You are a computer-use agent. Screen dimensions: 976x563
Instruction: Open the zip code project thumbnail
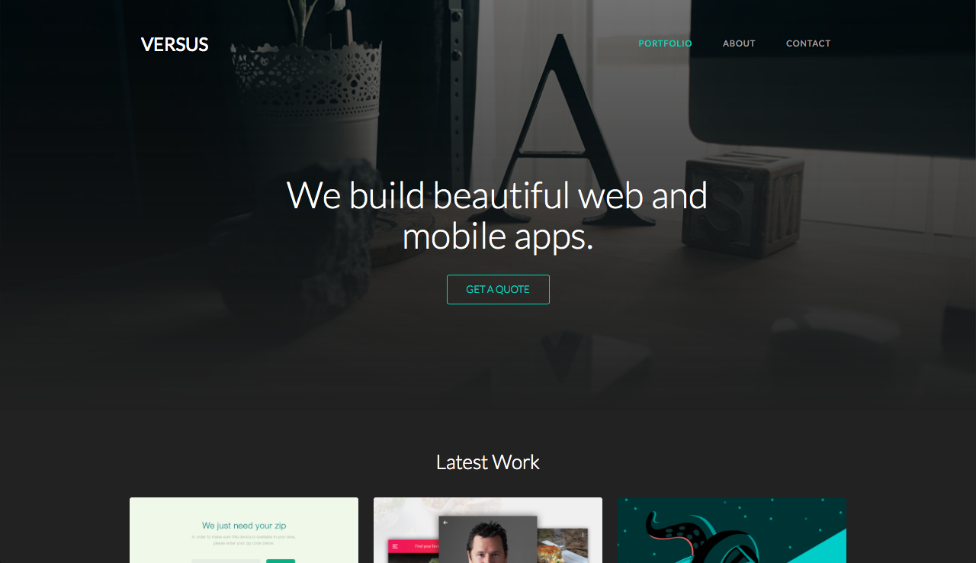pos(244,530)
